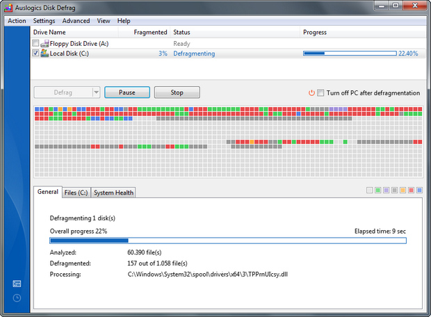The height and width of the screenshot is (317, 431).
Task: Maximize the Disk Defrag window
Action: click(x=396, y=6)
